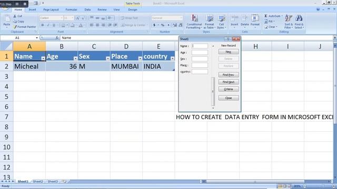Open Conditional Formatting menu
This screenshot has width=337, height=189.
(x=194, y=22)
